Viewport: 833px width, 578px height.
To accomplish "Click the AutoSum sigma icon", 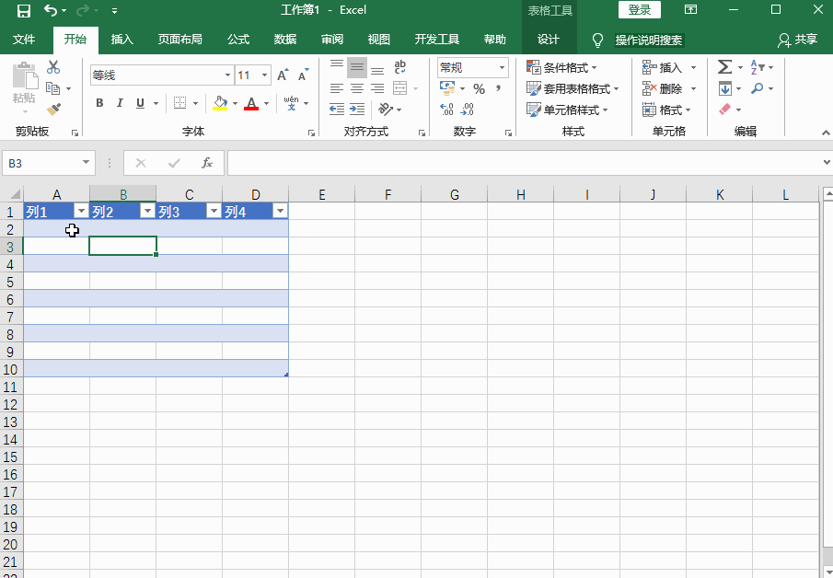I will point(724,67).
